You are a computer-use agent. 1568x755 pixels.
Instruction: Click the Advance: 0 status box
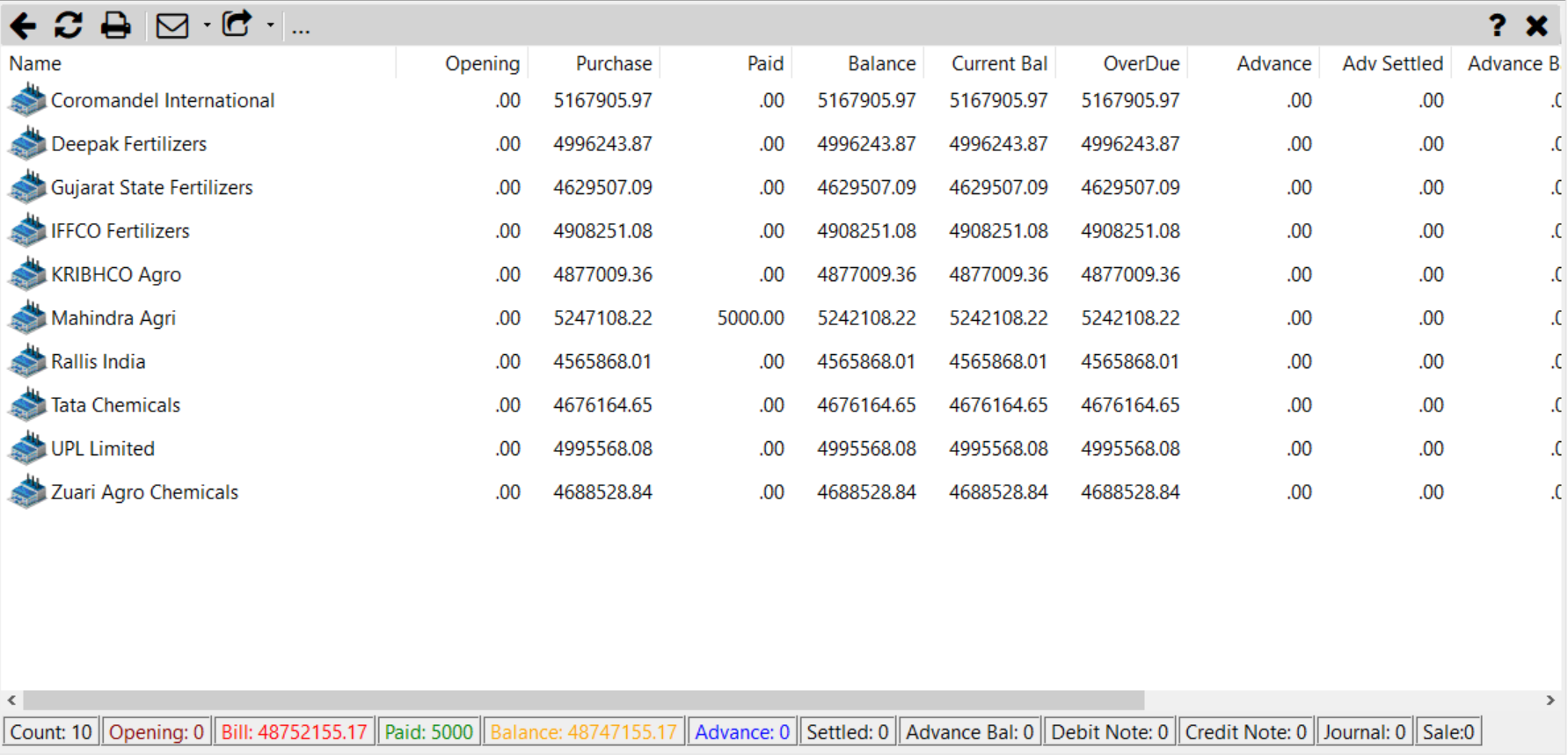point(742,731)
